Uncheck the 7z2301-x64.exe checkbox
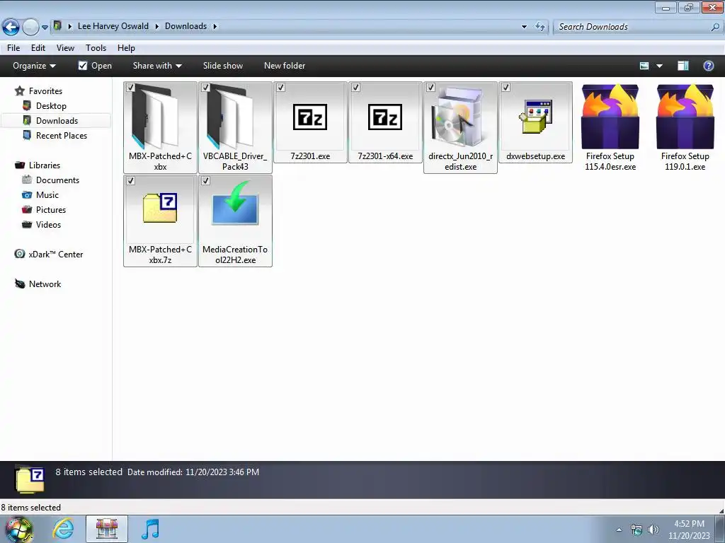The height and width of the screenshot is (543, 725). (x=355, y=87)
